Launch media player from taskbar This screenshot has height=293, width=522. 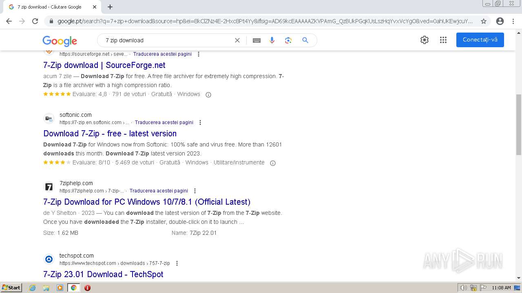(60, 288)
